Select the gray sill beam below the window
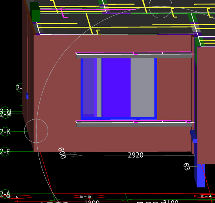The image size is (215, 203). click(x=134, y=125)
